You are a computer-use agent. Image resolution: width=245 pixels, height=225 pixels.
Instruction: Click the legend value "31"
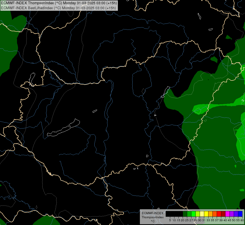204,220
